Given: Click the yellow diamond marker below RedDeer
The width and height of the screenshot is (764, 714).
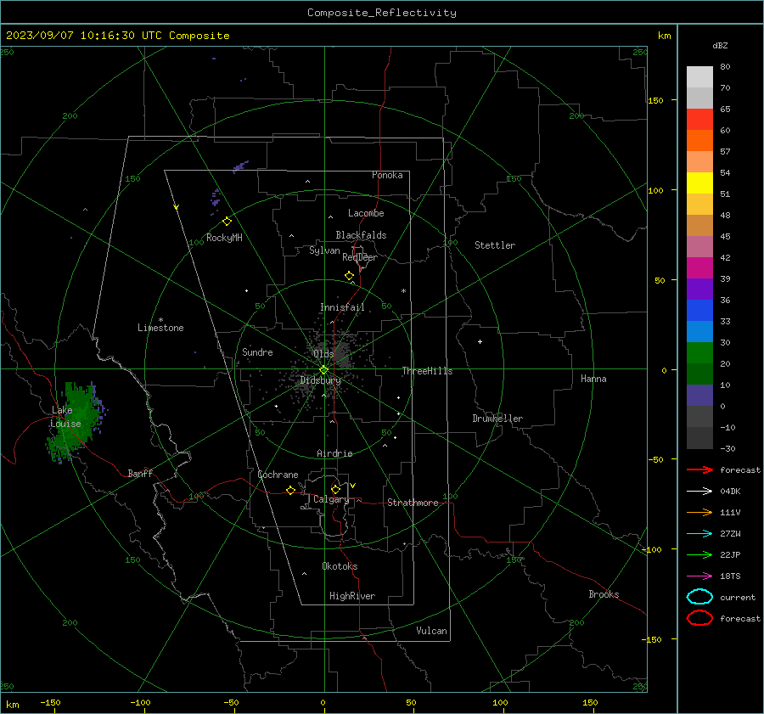Looking at the screenshot, I should point(349,276).
